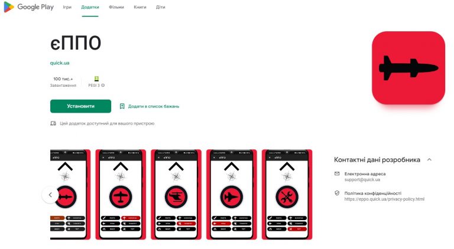The width and height of the screenshot is (454, 249).
Task: Click the єППО app title
Action: (x=76, y=43)
